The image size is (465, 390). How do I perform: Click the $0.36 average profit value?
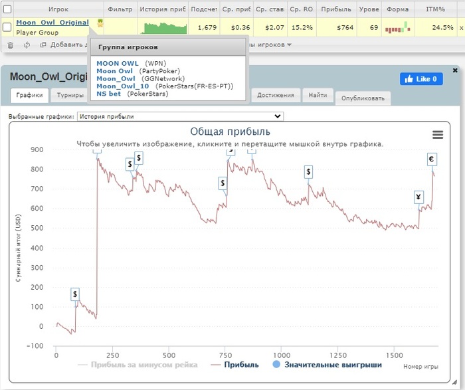240,28
